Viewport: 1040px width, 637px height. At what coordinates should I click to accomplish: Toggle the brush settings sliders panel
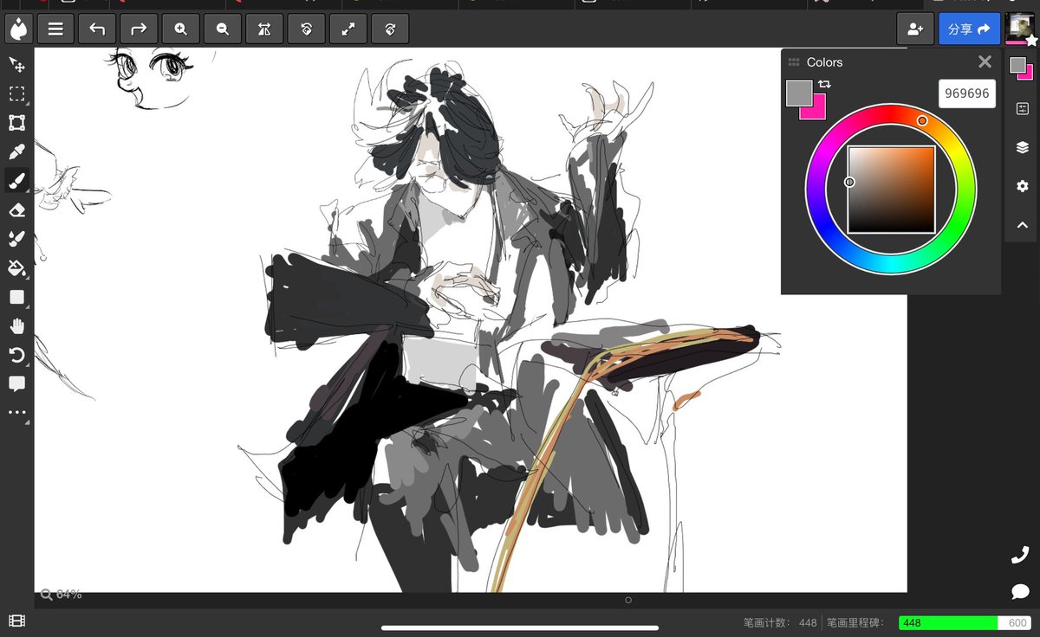(x=1022, y=108)
